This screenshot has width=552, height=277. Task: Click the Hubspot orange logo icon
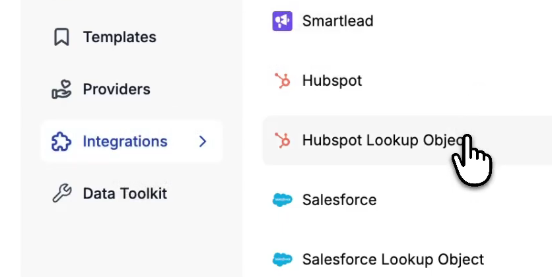point(282,81)
